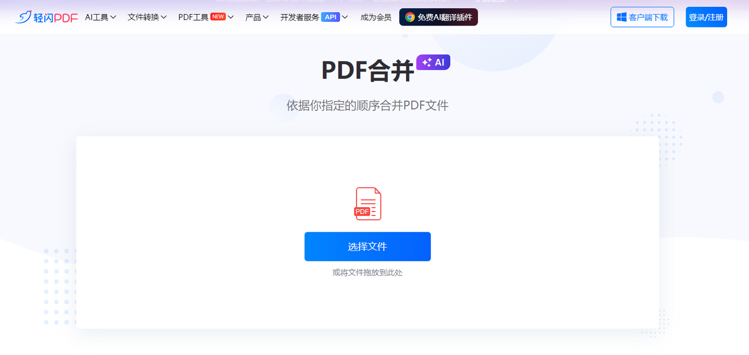Viewport: 749px width, 355px height.
Task: Click the Chrome icon in 免费AI翻译插件
Action: click(410, 17)
